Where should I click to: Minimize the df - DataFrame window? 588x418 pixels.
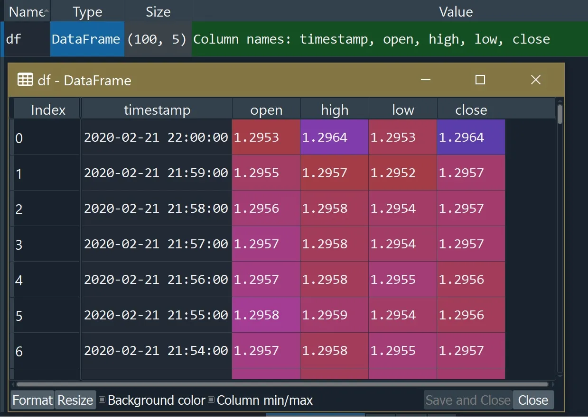click(x=426, y=80)
